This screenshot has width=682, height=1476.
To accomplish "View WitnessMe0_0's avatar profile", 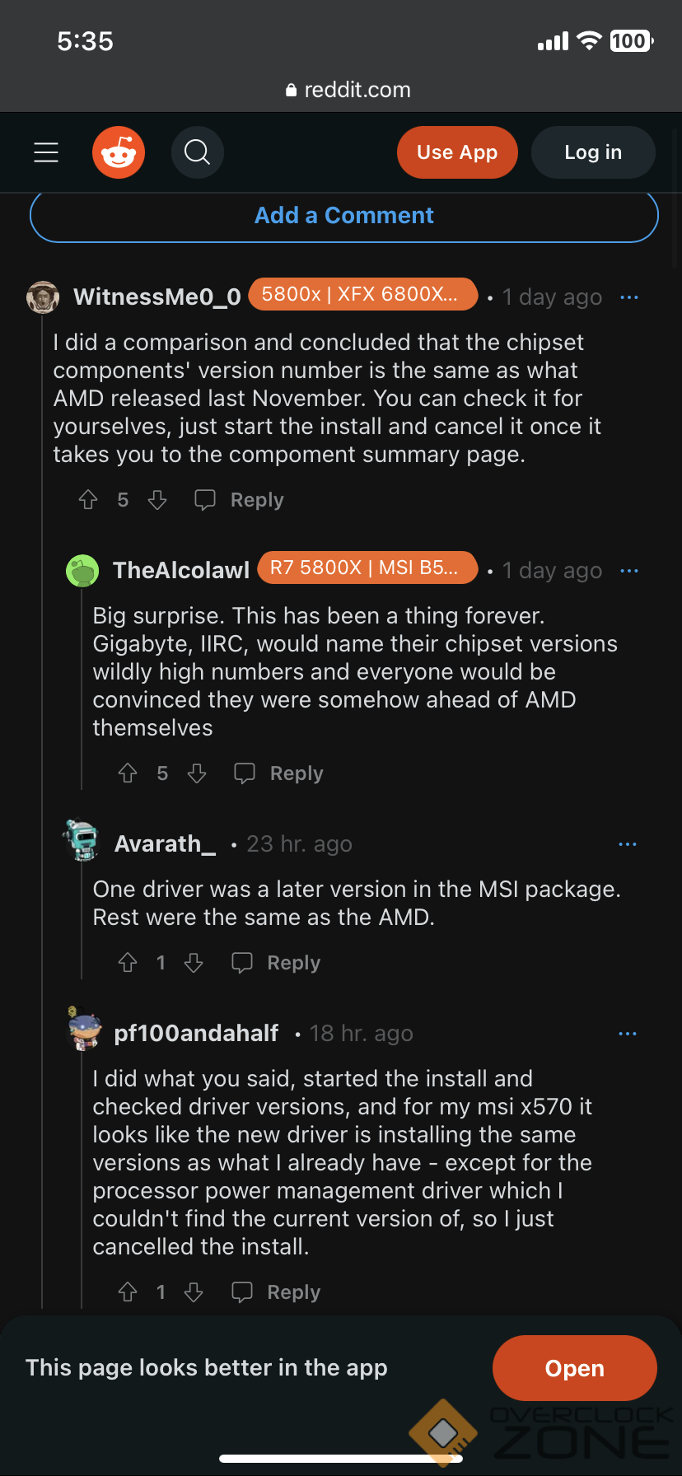I will (43, 297).
